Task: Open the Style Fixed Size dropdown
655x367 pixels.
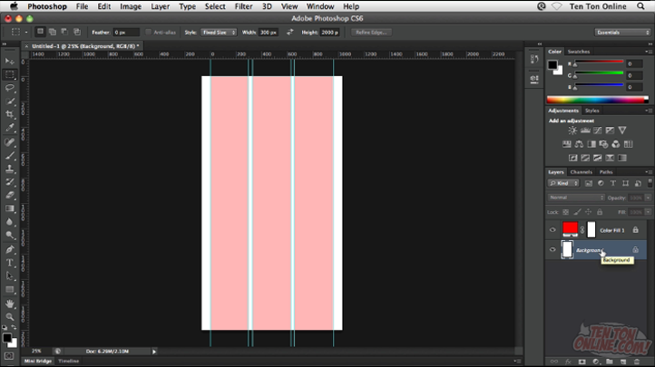Action: (x=219, y=32)
